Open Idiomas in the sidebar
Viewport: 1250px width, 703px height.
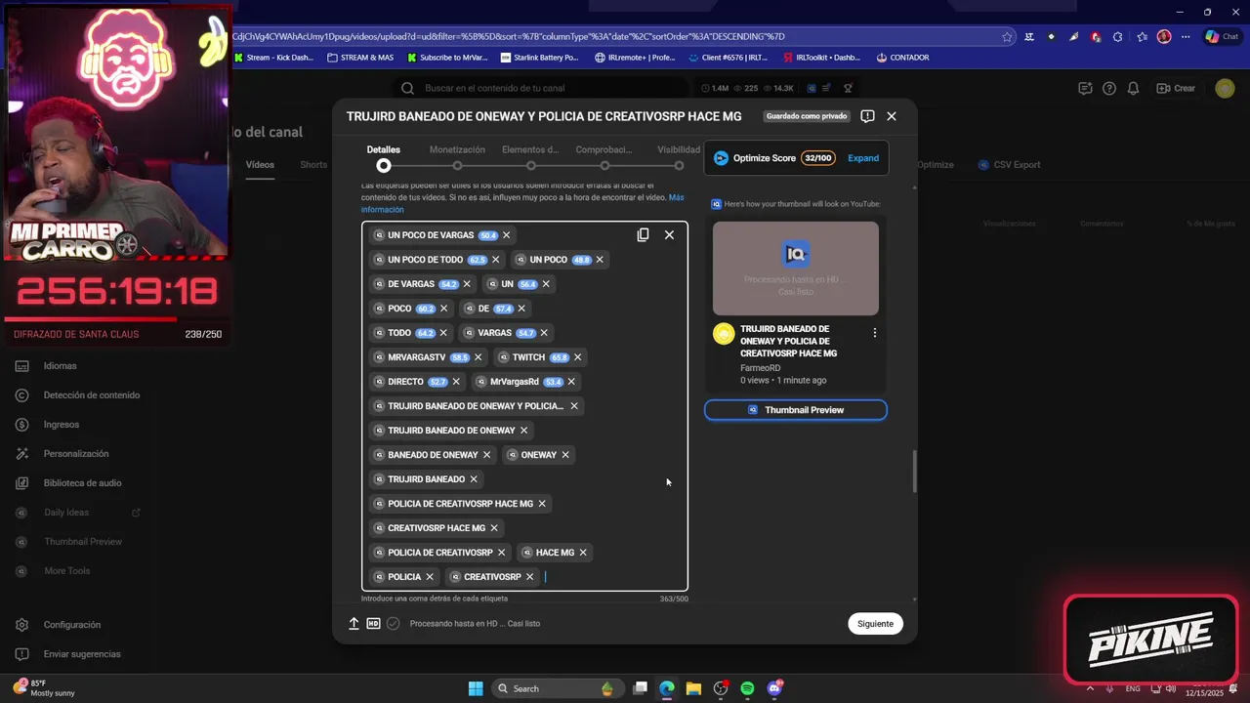click(60, 366)
